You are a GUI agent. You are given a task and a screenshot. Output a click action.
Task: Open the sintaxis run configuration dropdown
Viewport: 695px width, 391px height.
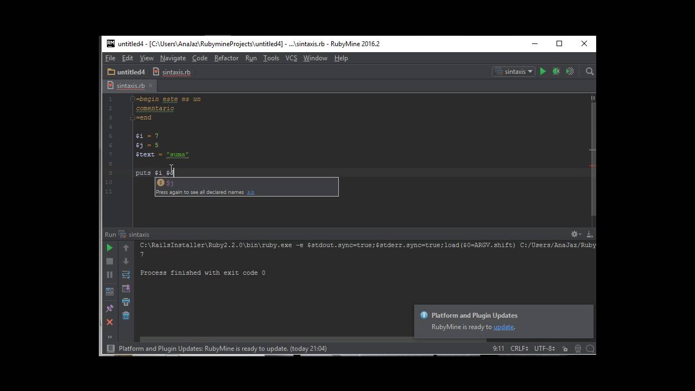coord(514,72)
